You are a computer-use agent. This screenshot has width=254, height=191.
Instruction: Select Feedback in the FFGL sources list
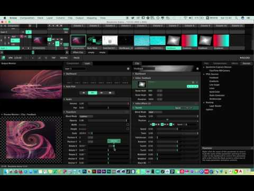(214, 78)
